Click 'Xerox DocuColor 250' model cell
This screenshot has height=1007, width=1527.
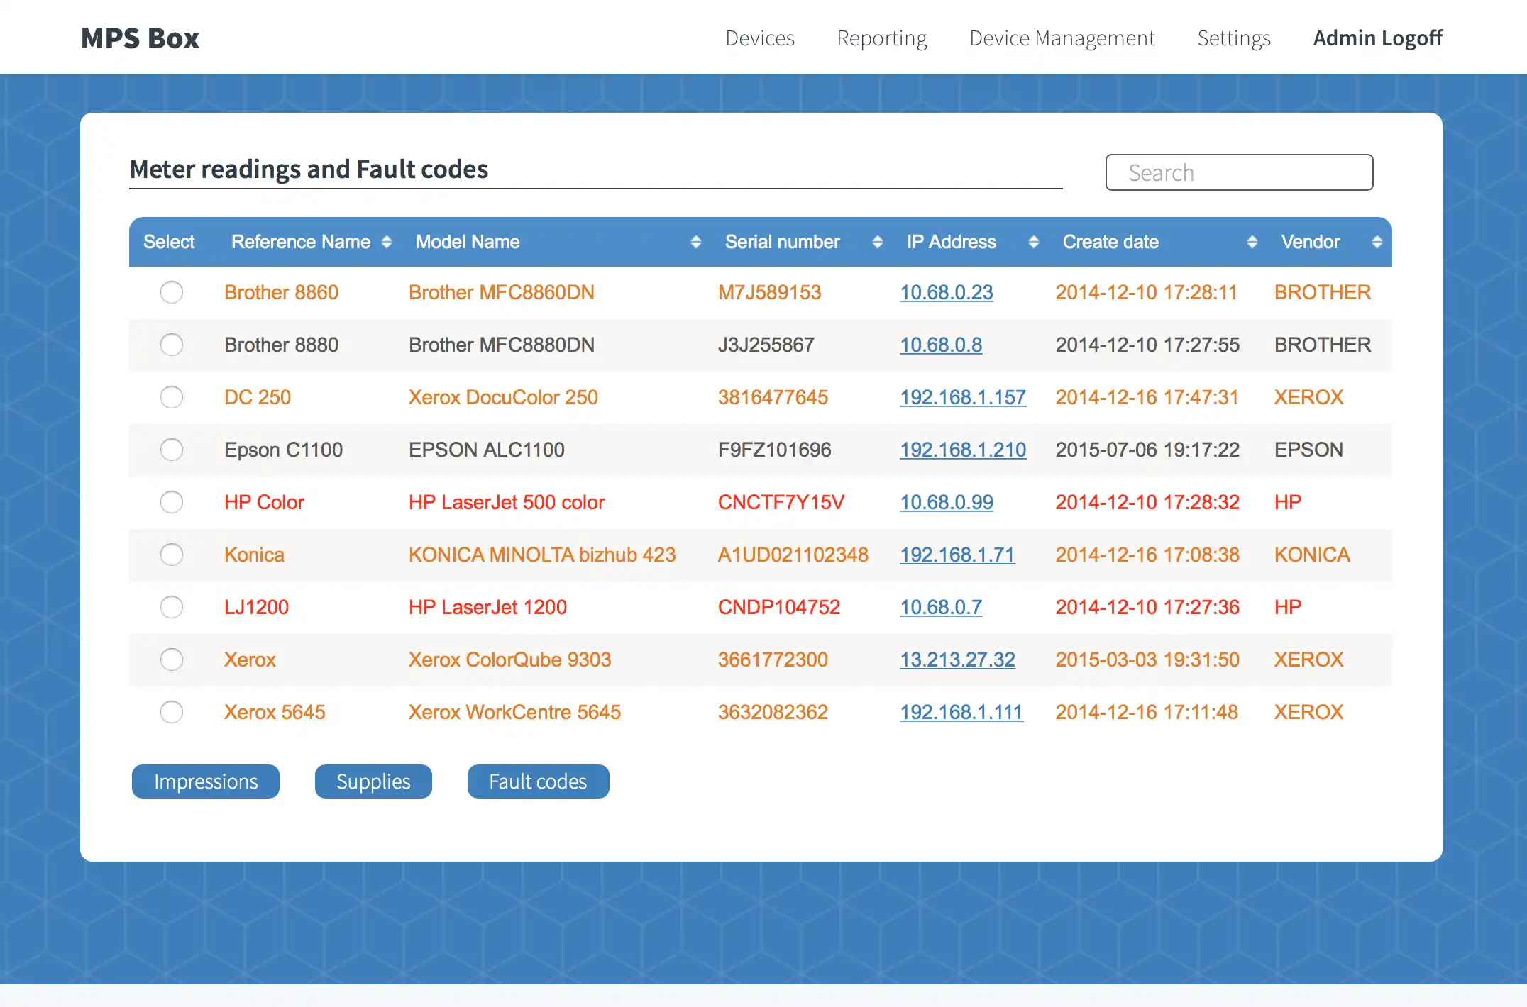click(x=503, y=397)
